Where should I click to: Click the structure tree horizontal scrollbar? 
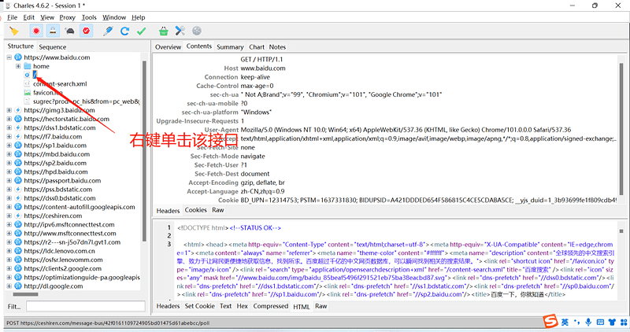point(26,294)
